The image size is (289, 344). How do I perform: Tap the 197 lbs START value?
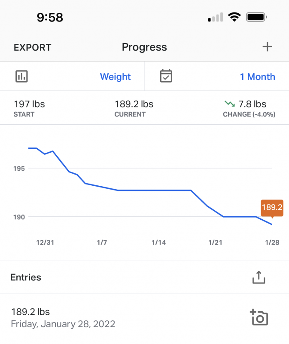pos(29,104)
